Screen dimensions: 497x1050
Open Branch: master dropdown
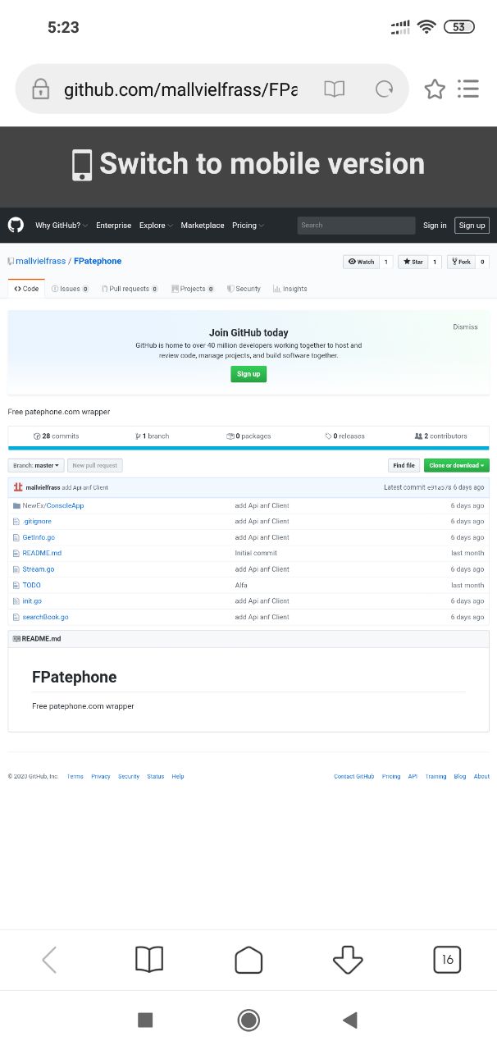(36, 465)
